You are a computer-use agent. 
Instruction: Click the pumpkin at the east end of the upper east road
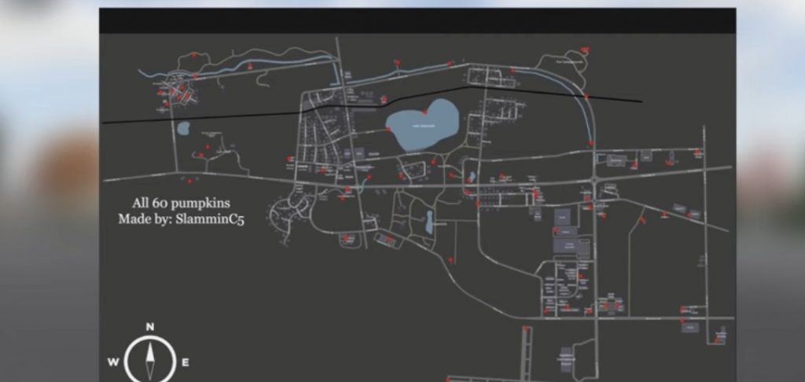pyautogui.click(x=697, y=152)
